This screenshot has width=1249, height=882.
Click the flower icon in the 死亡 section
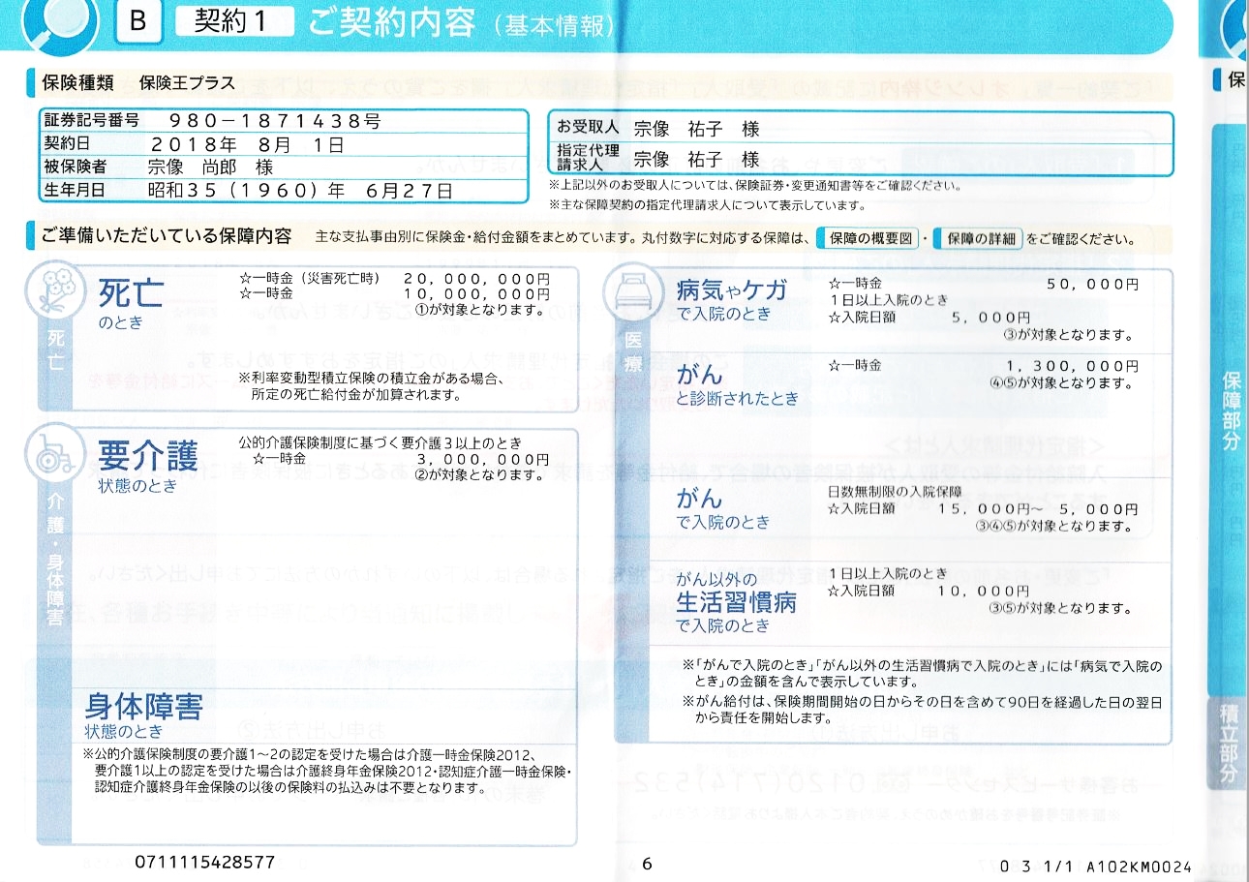point(55,294)
